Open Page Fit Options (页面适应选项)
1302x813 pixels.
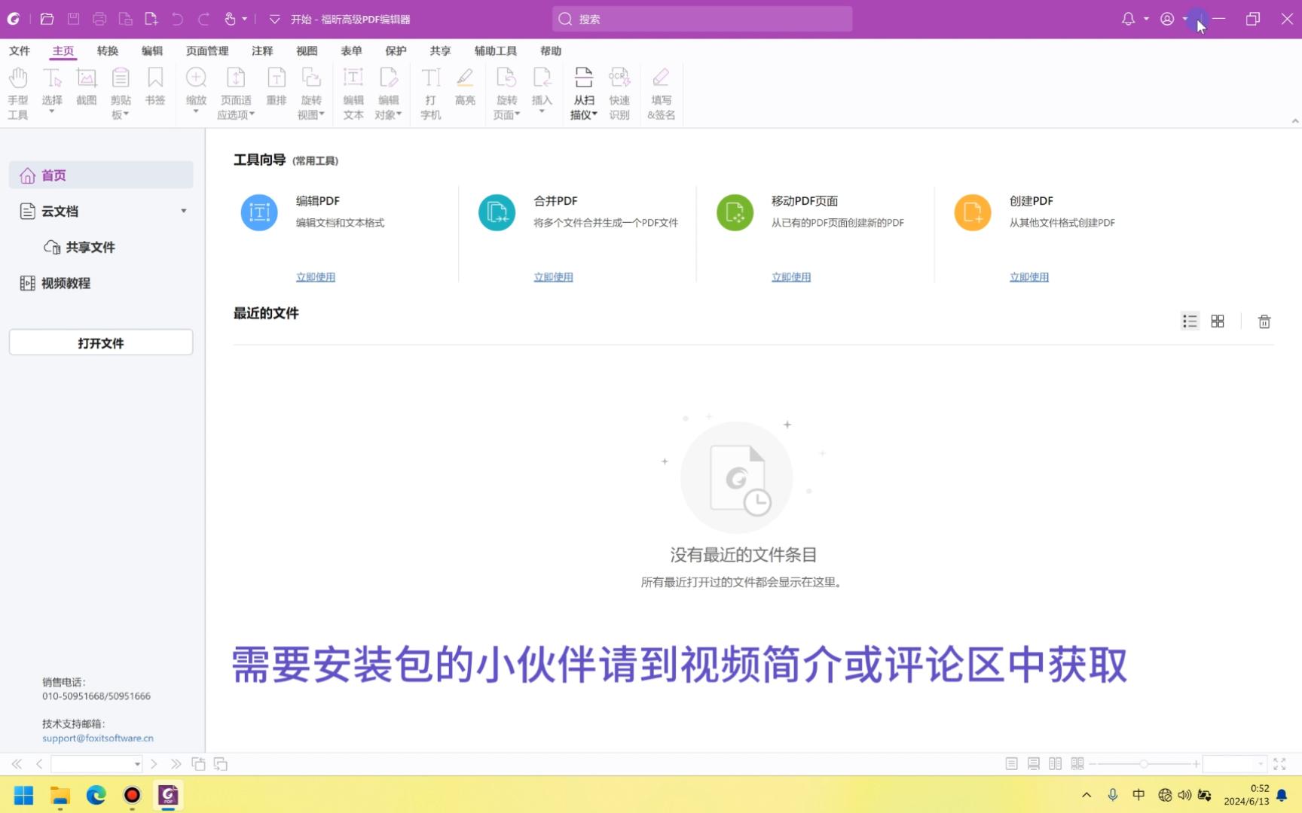[x=236, y=93]
